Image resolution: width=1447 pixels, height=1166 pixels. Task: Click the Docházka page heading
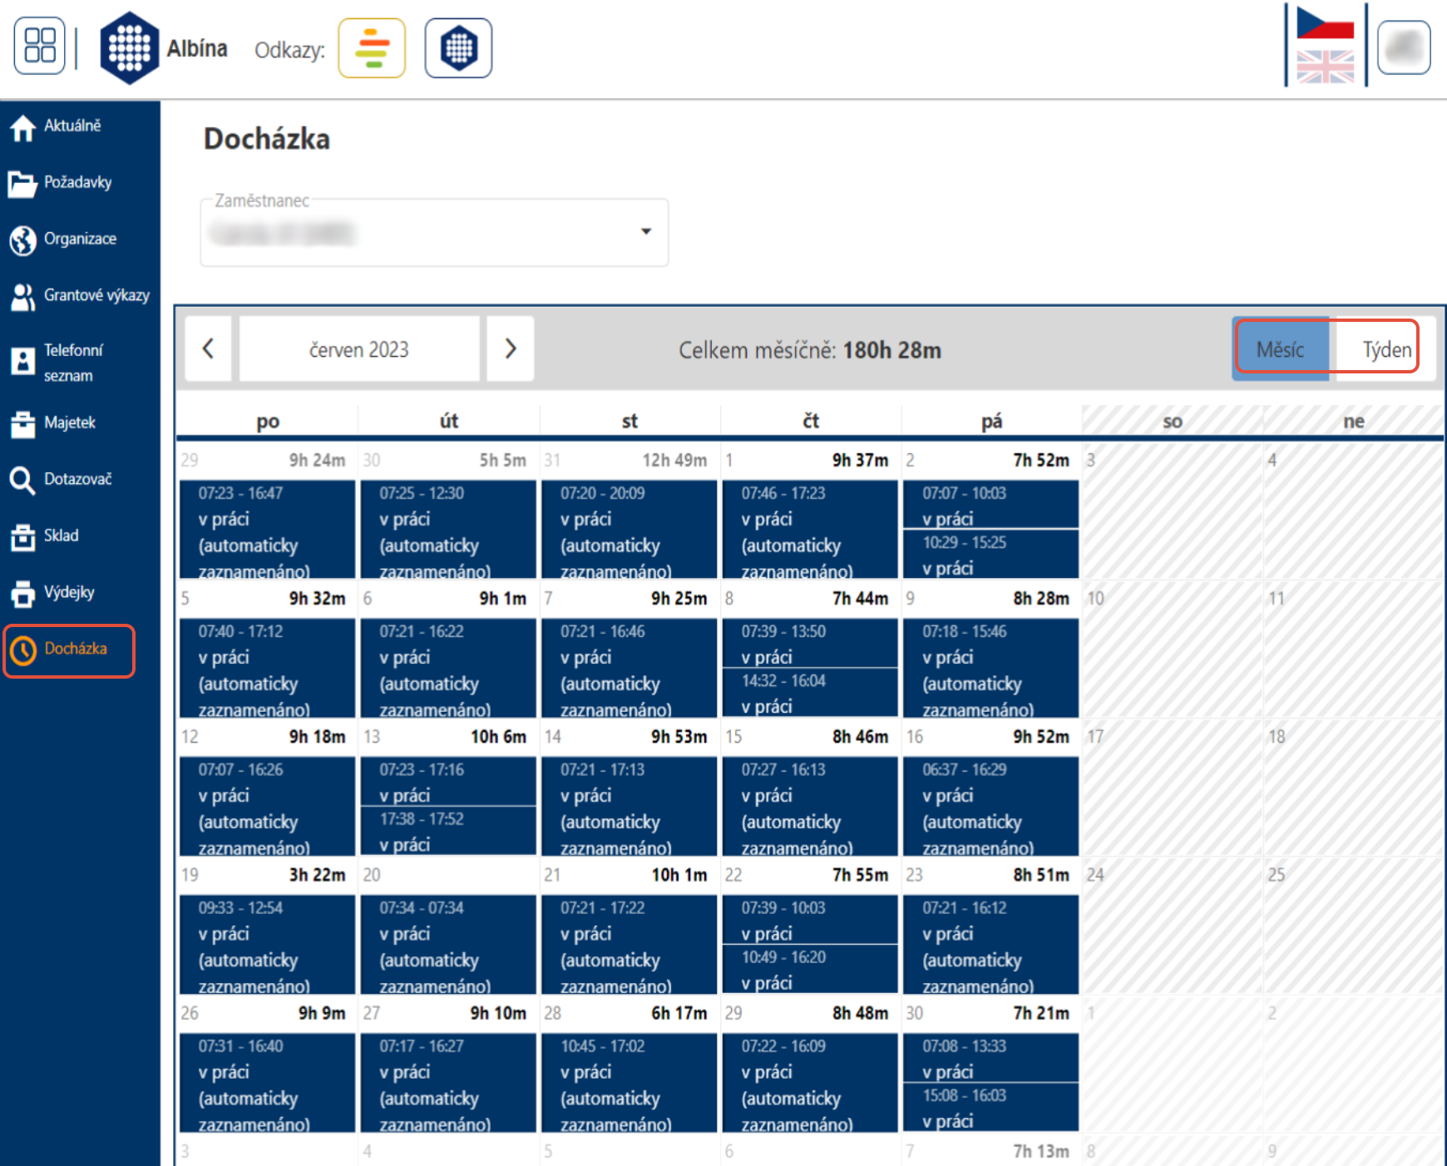coord(267,139)
